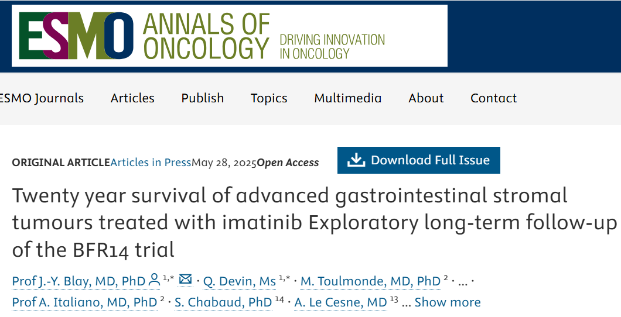The image size is (621, 317).
Task: Open the ESMO Journals menu
Action: pyautogui.click(x=41, y=98)
